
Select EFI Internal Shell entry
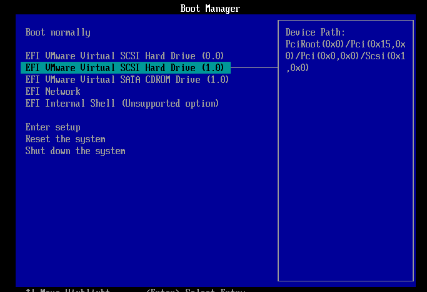122,104
